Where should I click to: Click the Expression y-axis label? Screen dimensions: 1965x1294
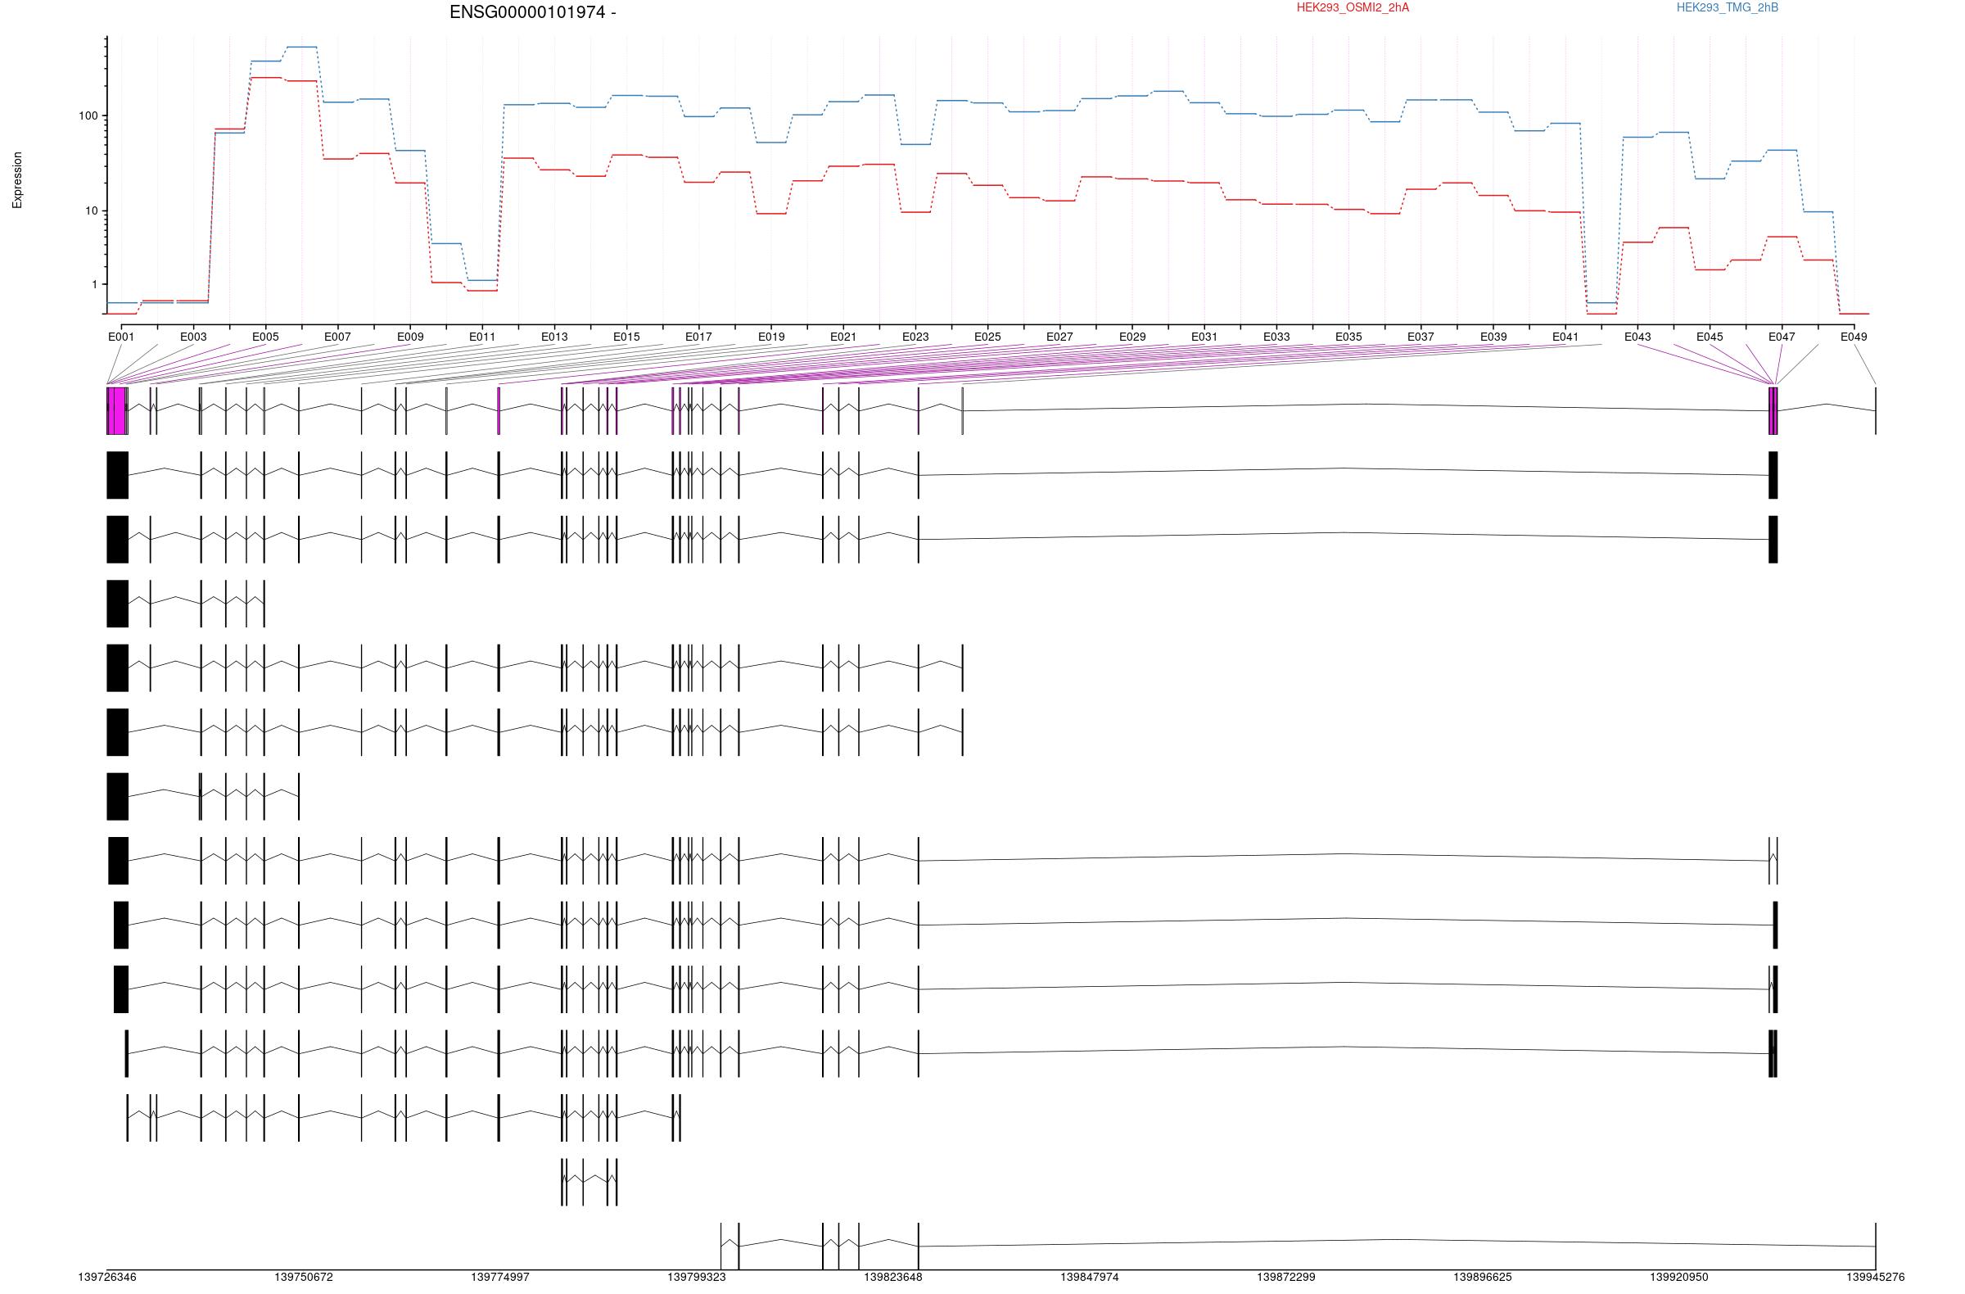(x=17, y=180)
